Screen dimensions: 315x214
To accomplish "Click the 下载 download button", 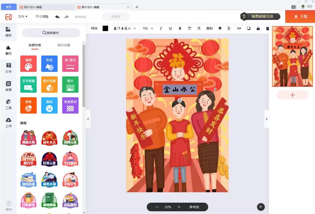I will 300,17.
